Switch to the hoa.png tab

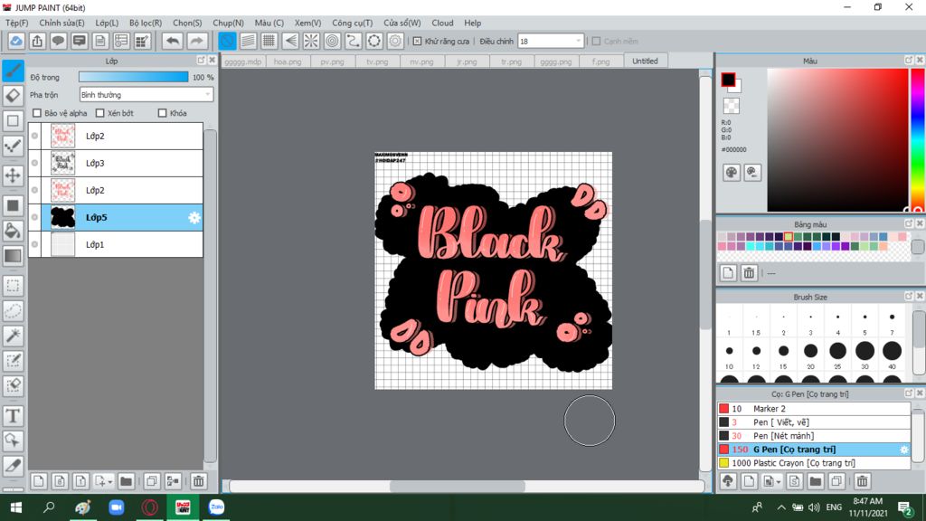(288, 62)
